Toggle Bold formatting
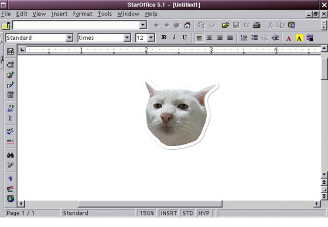328x227 pixels. [x=164, y=38]
